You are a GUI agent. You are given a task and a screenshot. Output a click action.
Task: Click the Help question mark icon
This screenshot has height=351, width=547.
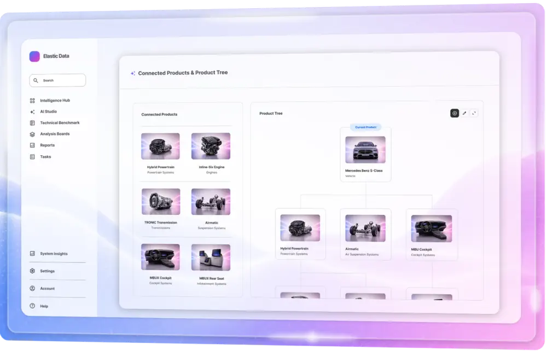click(x=32, y=306)
